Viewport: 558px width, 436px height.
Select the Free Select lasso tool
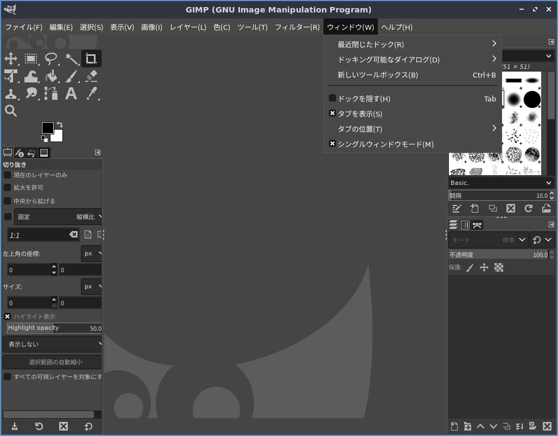[x=51, y=59]
